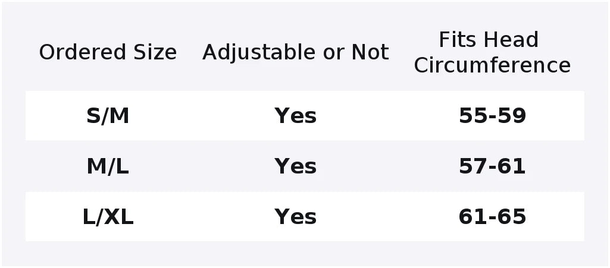This screenshot has width=610, height=268.
Task: Select the S/M size cell
Action: [108, 116]
